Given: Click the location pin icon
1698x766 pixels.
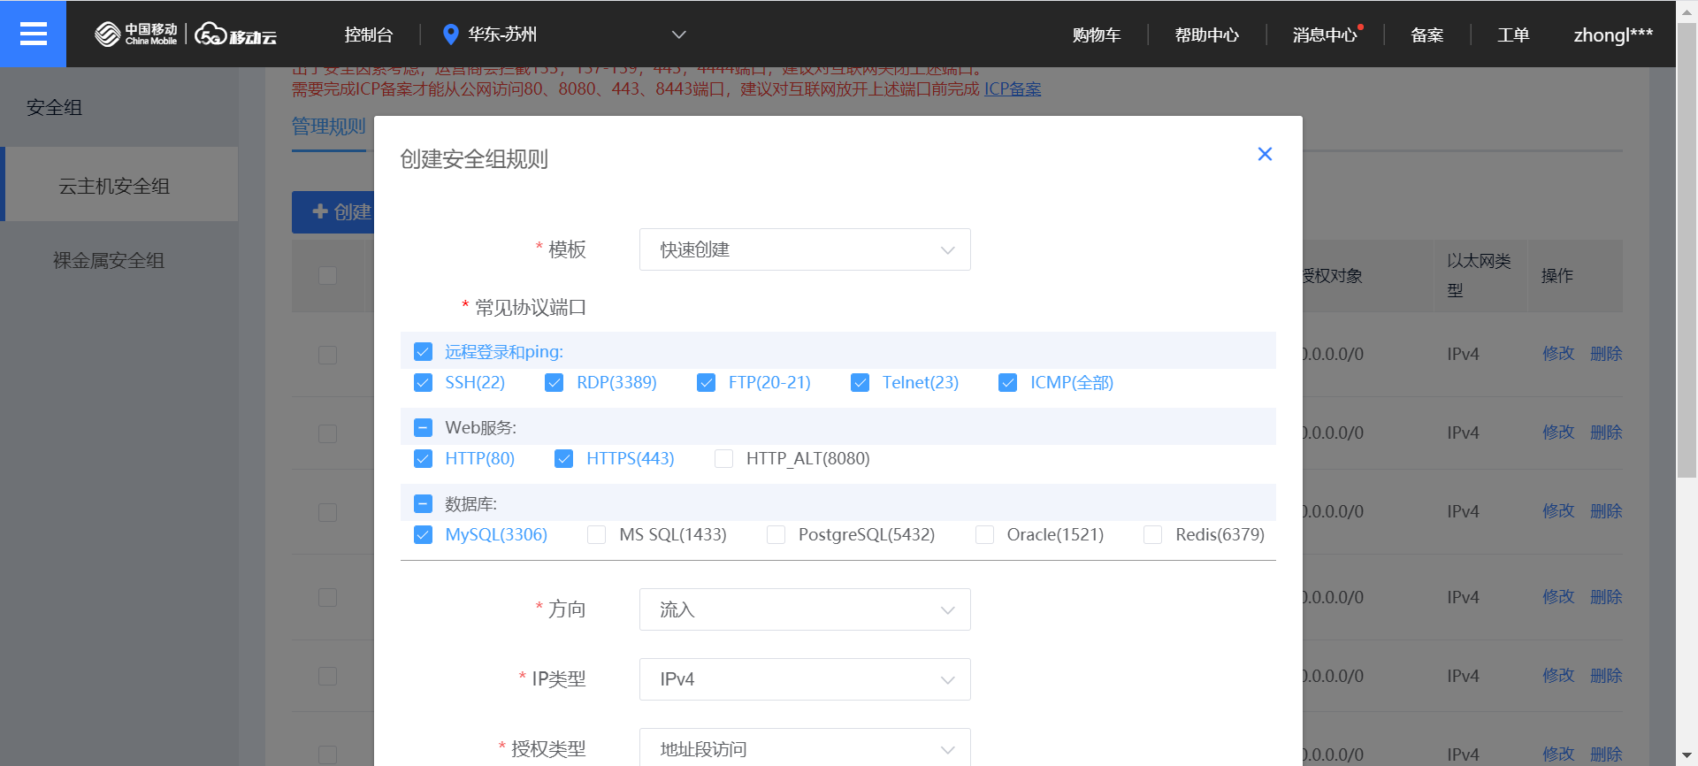Looking at the screenshot, I should (x=450, y=34).
